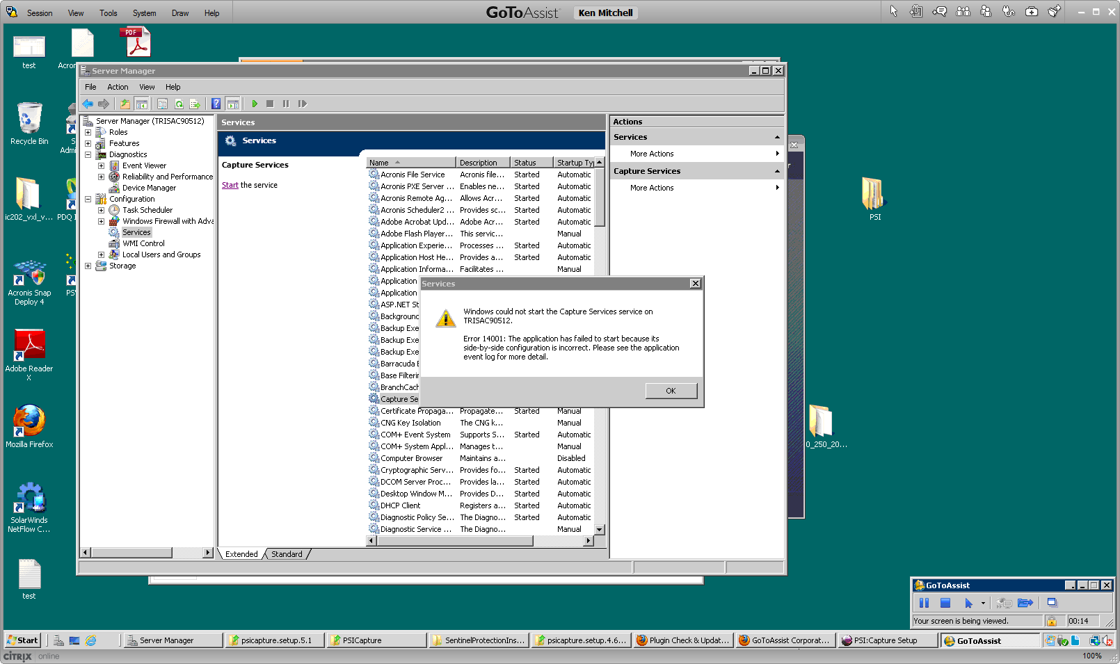
Task: Sort services by the Name column header
Action: click(x=411, y=163)
